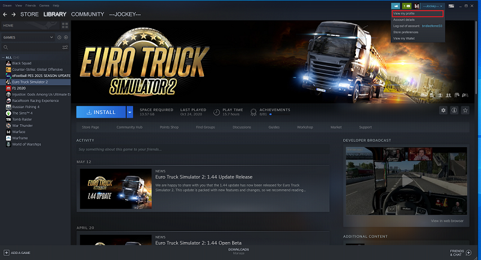Image resolution: width=481 pixels, height=260 pixels.
Task: Toggle the ready-to-play filter icon
Action: click(65, 37)
